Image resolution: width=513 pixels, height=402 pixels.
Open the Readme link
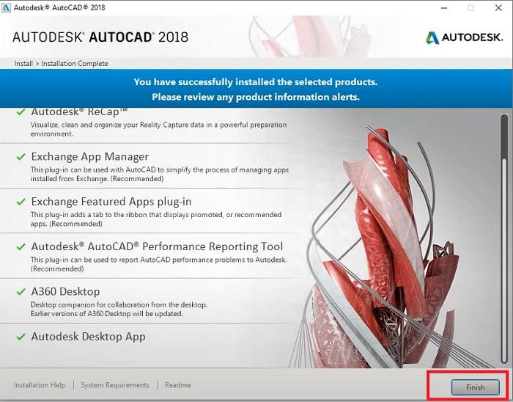177,385
